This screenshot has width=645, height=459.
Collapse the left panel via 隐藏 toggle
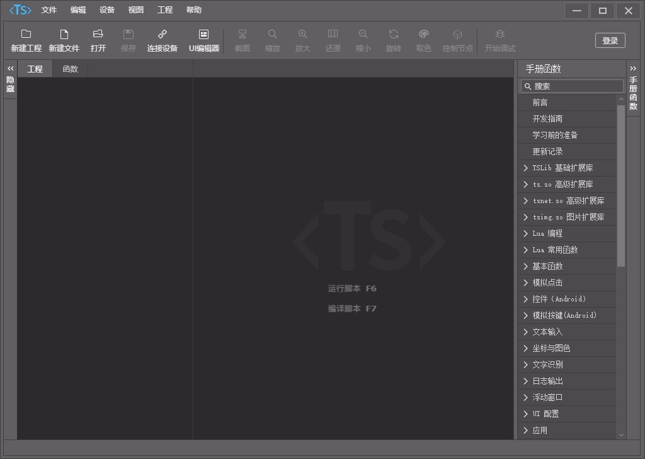tap(10, 78)
